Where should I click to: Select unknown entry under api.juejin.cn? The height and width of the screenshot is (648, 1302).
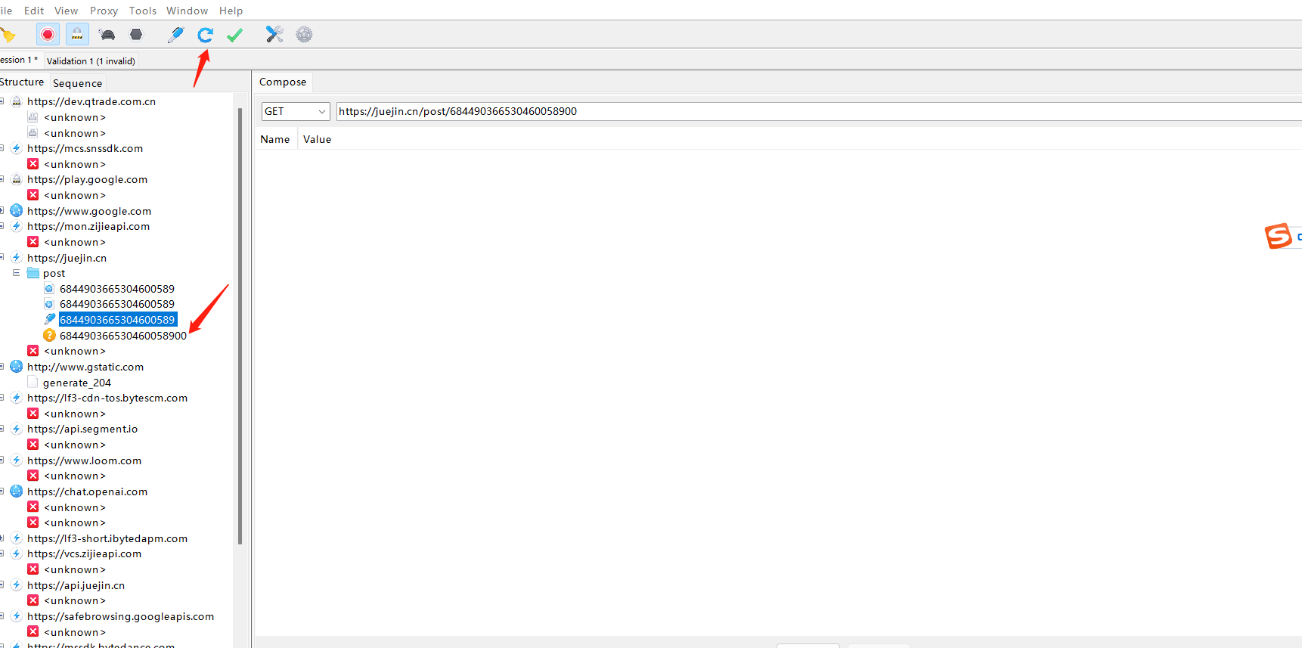(74, 600)
